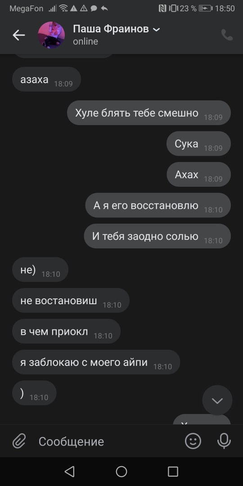Open Паша Фраинов profile avatar
Viewport: 243px width, 486px height.
51,35
